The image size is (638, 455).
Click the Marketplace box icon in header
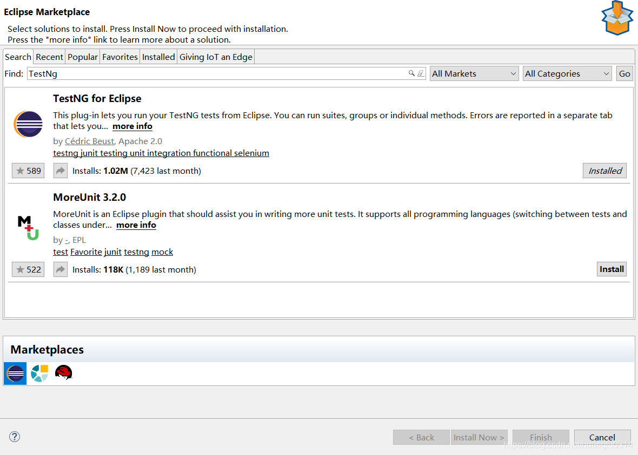pos(617,18)
